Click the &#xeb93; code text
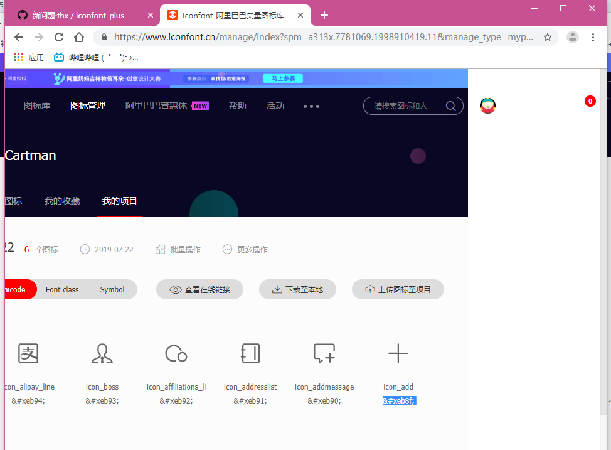Viewport: 611px width, 450px height. click(x=102, y=400)
